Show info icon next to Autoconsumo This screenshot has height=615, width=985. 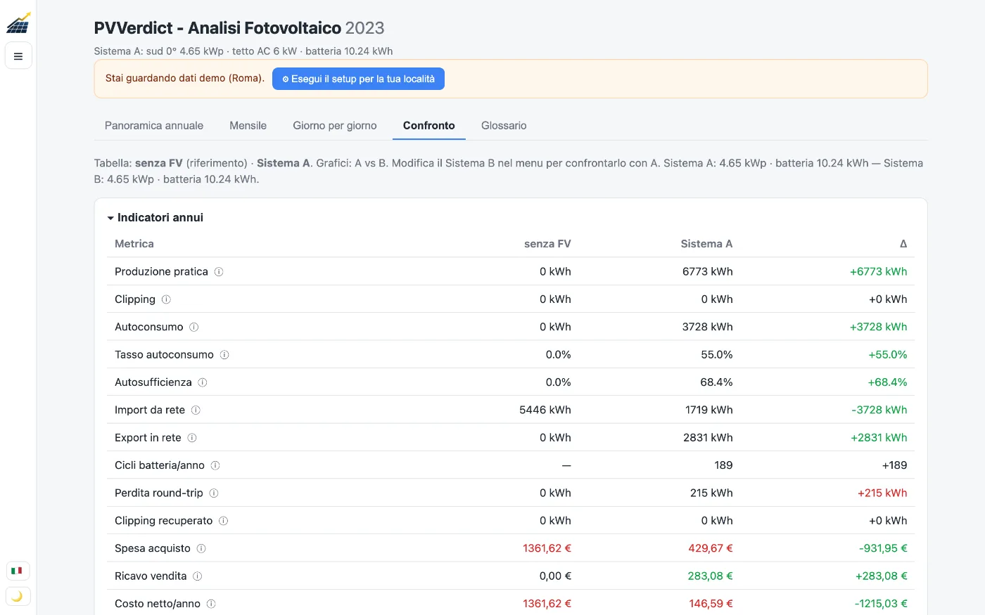194,327
